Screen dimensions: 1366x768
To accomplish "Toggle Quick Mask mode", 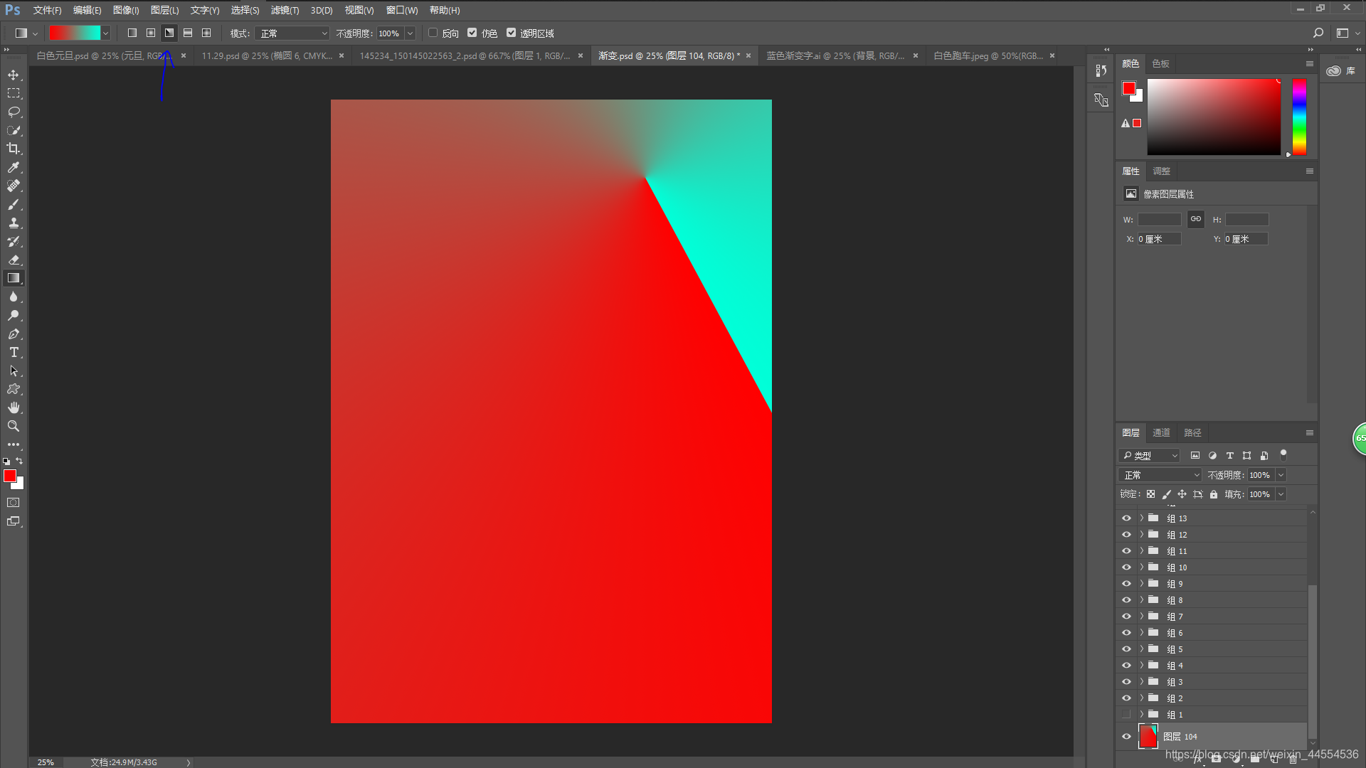I will click(x=14, y=503).
